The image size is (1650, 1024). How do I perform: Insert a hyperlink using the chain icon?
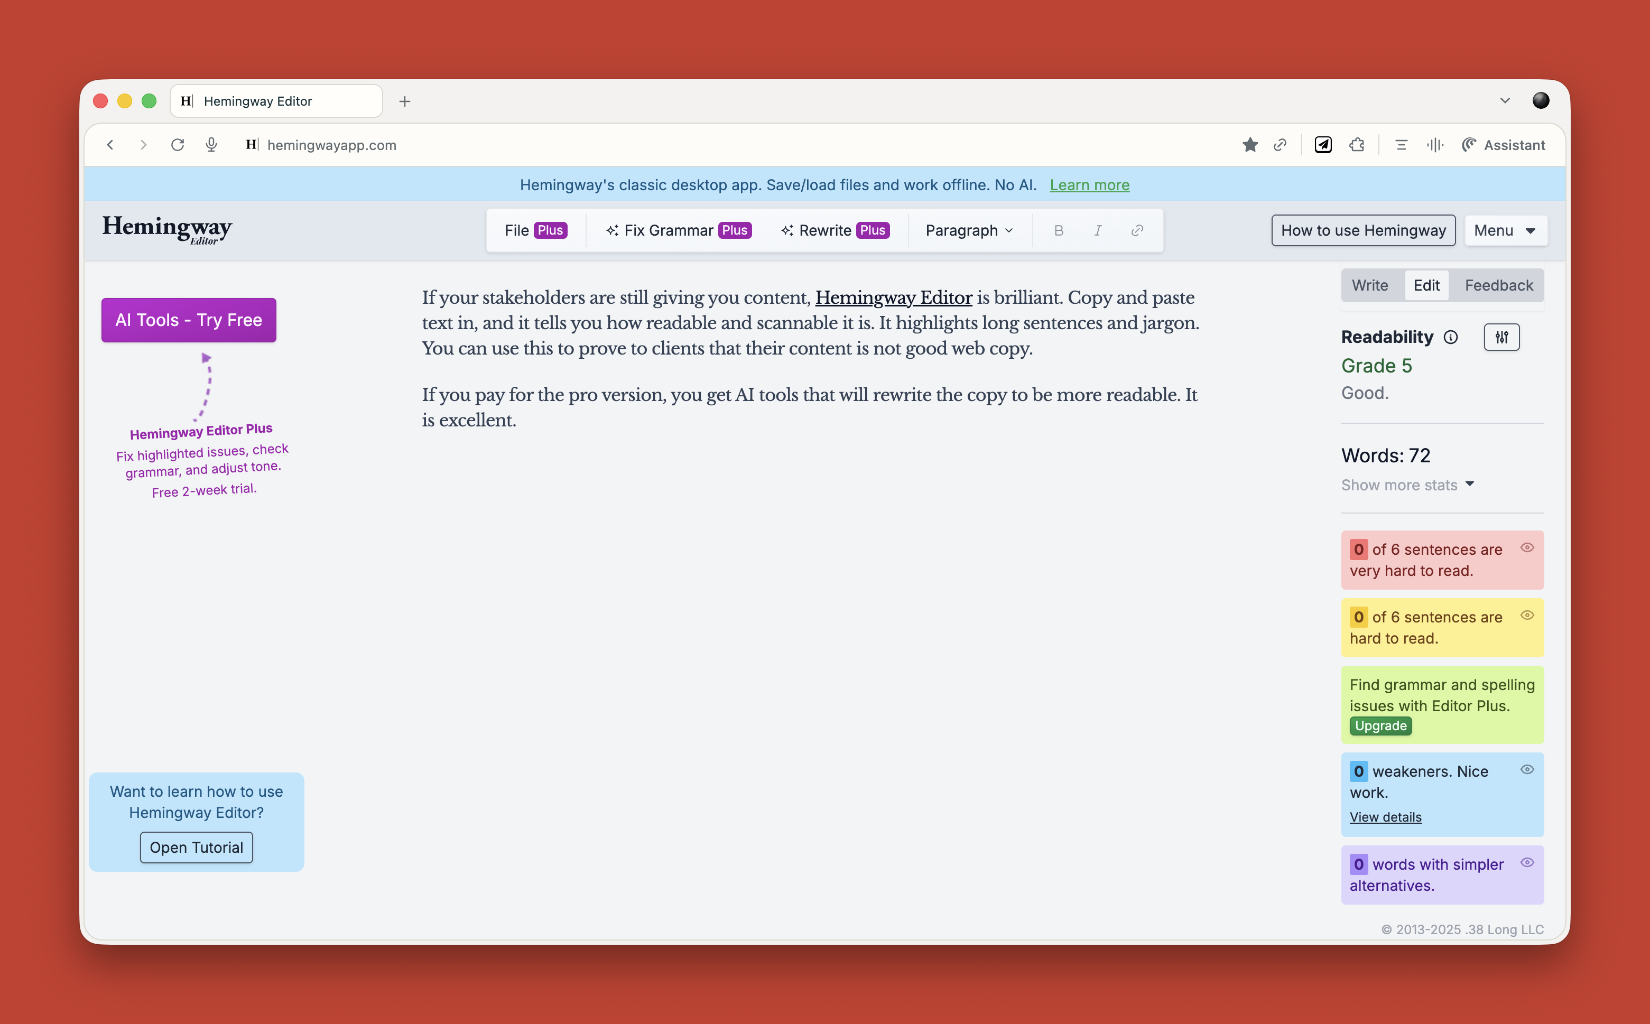tap(1137, 230)
